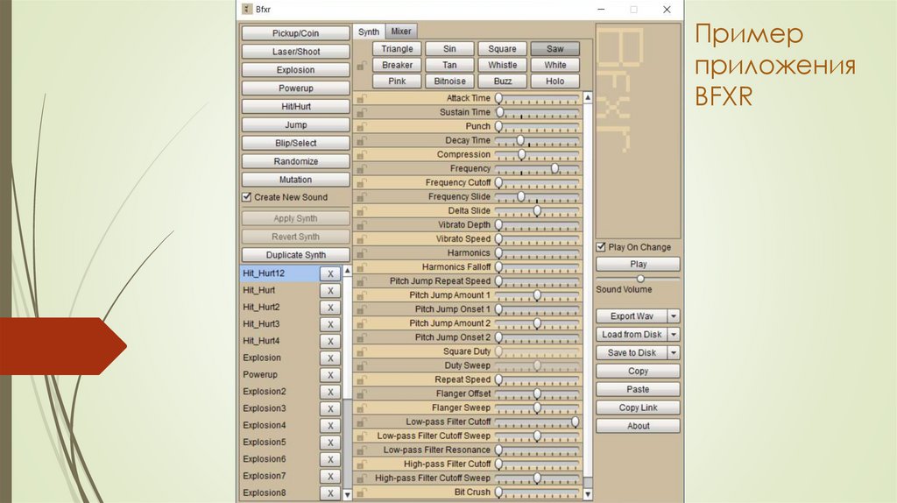Viewport: 897px width, 503px height.
Task: Open the About dialog
Action: (638, 426)
